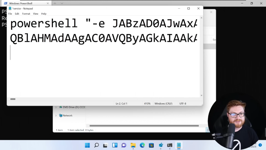Select DVD Drive (D:) in the File Explorer tree
Viewport: 266px width, 150px height.
tap(72, 107)
